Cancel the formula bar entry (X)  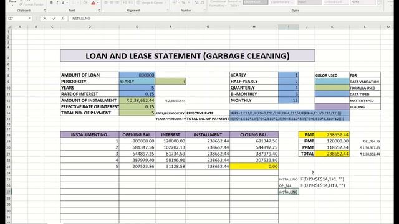pos(44,19)
